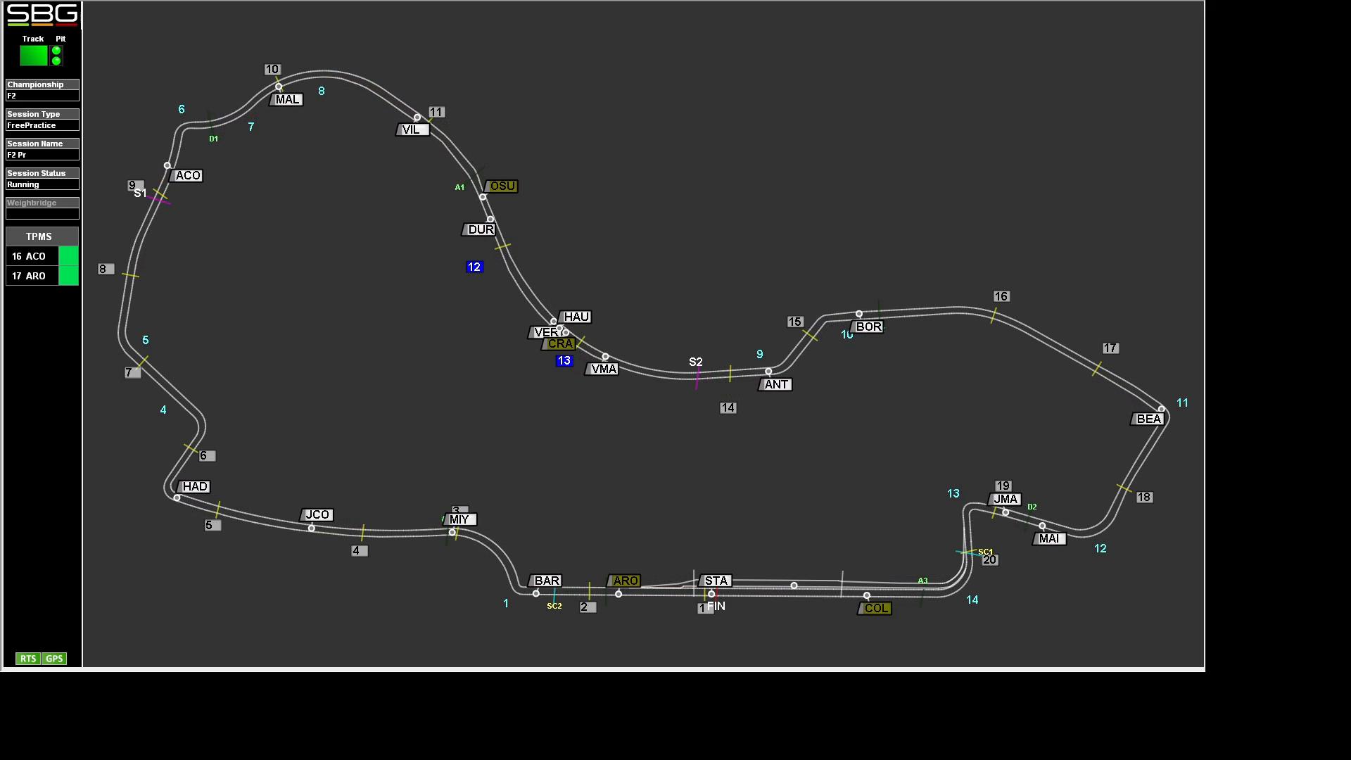Viewport: 1351px width, 760px height.
Task: Click grey marshal post 11 box
Action: [x=436, y=112]
